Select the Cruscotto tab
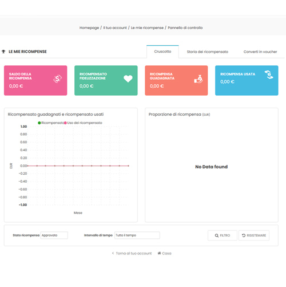This screenshot has width=286, height=287. 162,52
